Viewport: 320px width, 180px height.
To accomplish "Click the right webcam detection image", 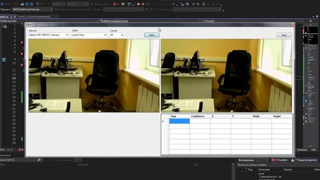I will click(226, 75).
